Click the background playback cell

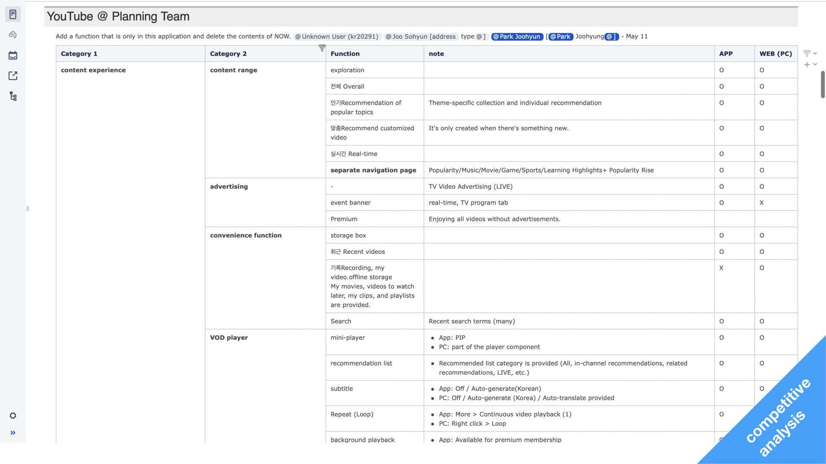pyautogui.click(x=374, y=438)
